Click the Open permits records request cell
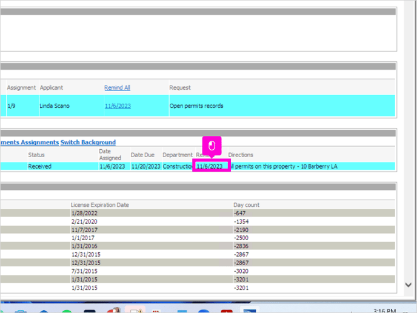 [282, 106]
